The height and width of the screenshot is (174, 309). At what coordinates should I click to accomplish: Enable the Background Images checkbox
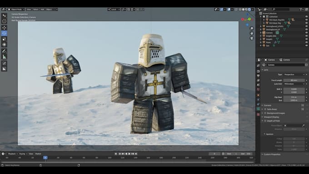click(x=265, y=113)
